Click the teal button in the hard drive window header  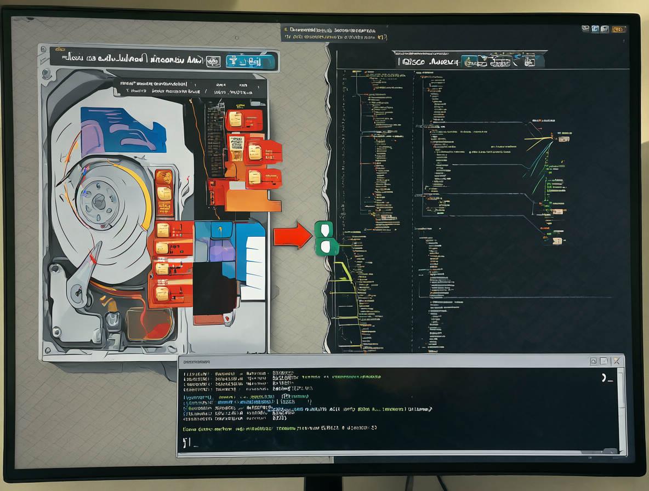click(249, 61)
